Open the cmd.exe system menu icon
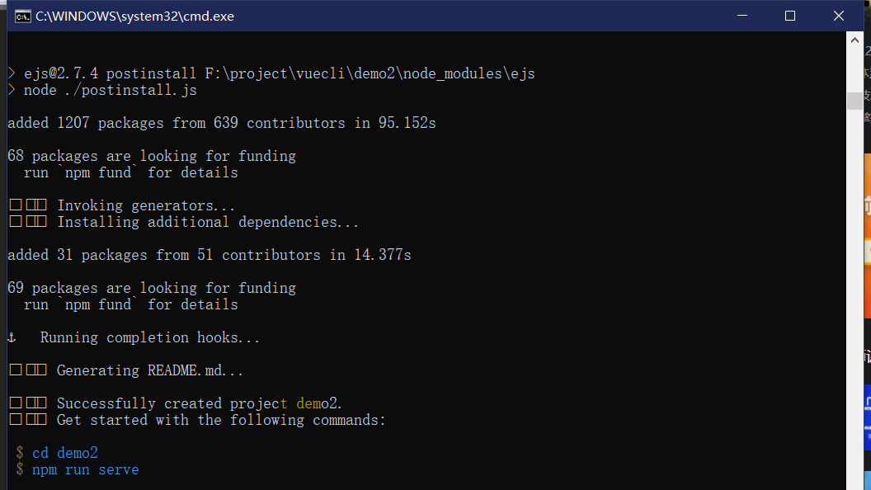Screen dimensions: 871x490 click(x=23, y=16)
